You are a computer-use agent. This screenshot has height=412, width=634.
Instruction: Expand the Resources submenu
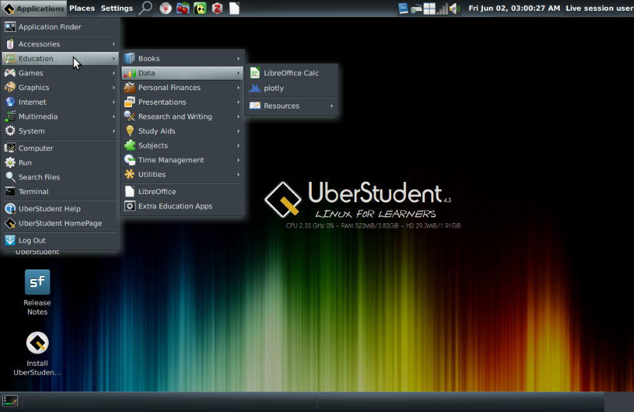[x=292, y=106]
